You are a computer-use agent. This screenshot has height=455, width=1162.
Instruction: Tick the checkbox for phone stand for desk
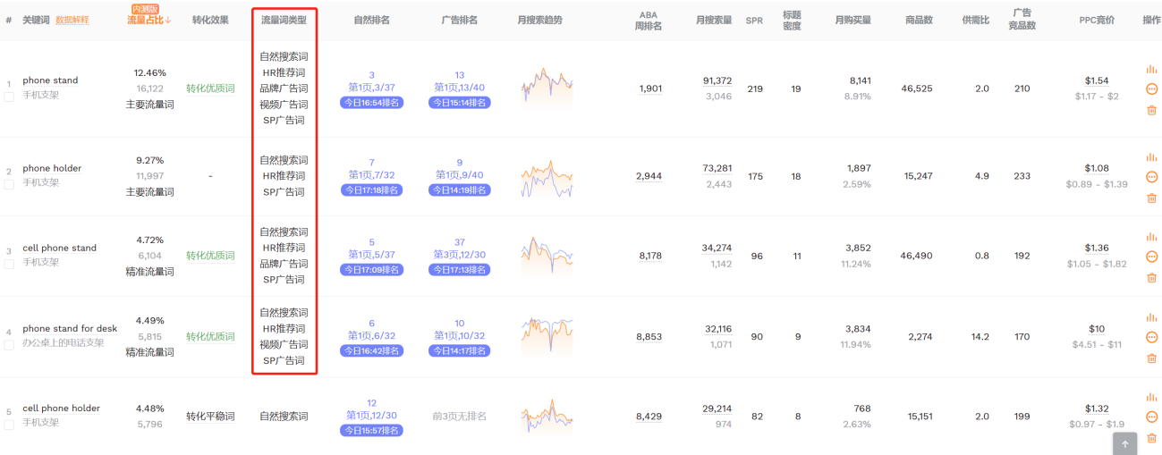click(x=9, y=345)
